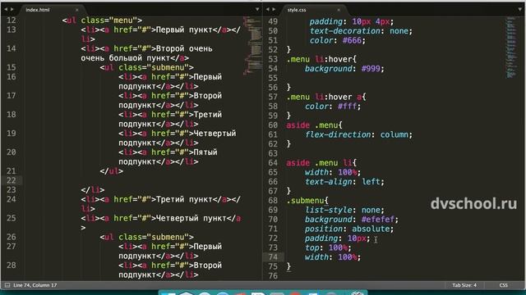Close the index.html tab
This screenshot has height=295, width=526.
76,10
